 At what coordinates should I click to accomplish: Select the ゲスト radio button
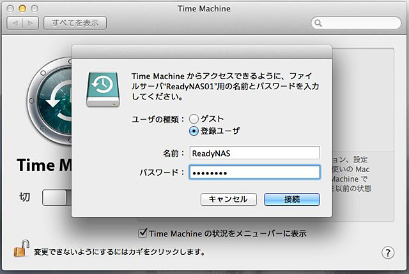(x=194, y=119)
